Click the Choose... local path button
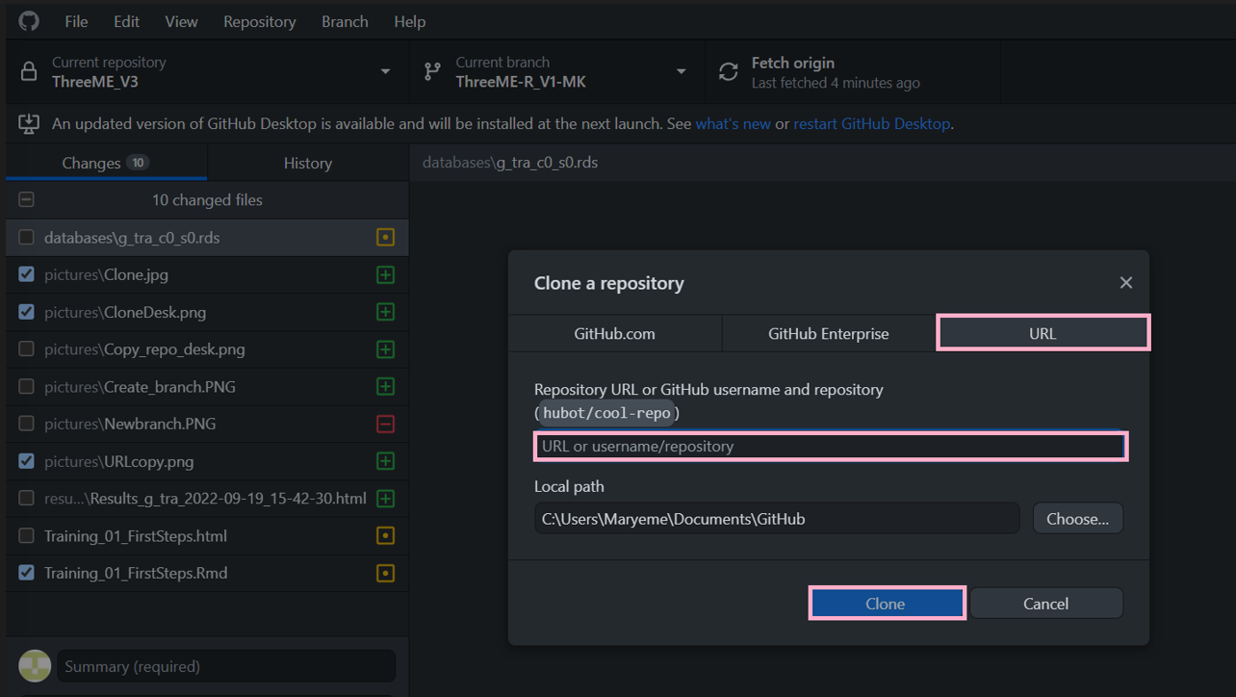 tap(1078, 518)
